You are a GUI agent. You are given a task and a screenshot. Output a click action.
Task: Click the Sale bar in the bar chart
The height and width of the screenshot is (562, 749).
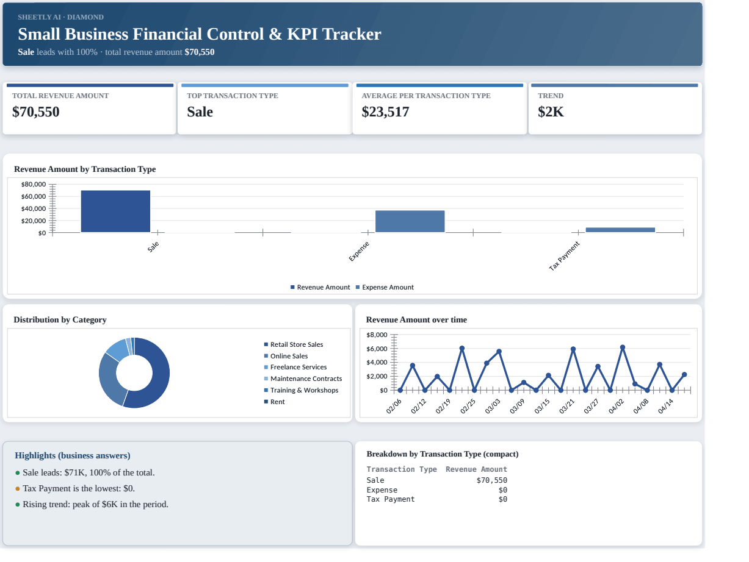[x=115, y=212]
